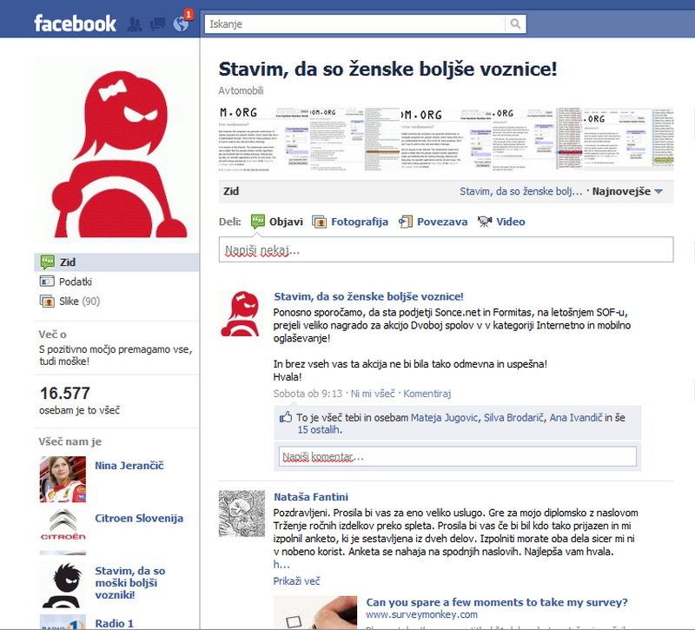Click the 'Napiši nekaj...' status box
The image size is (695, 630).
(446, 249)
